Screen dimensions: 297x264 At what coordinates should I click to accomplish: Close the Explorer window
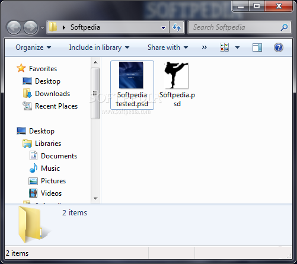[279, 6]
